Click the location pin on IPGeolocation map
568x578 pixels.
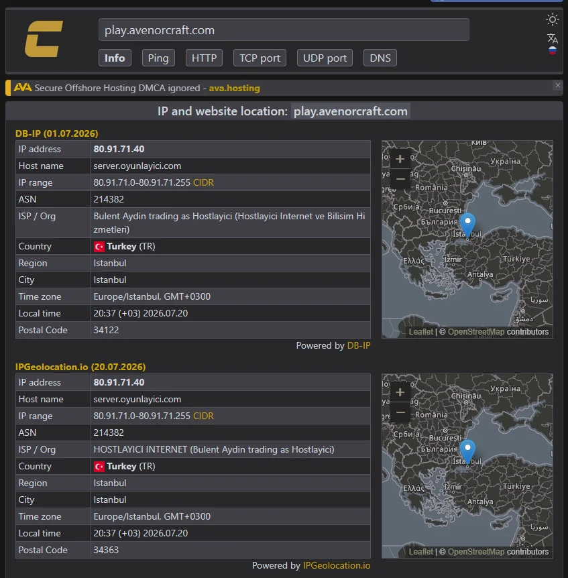point(467,453)
